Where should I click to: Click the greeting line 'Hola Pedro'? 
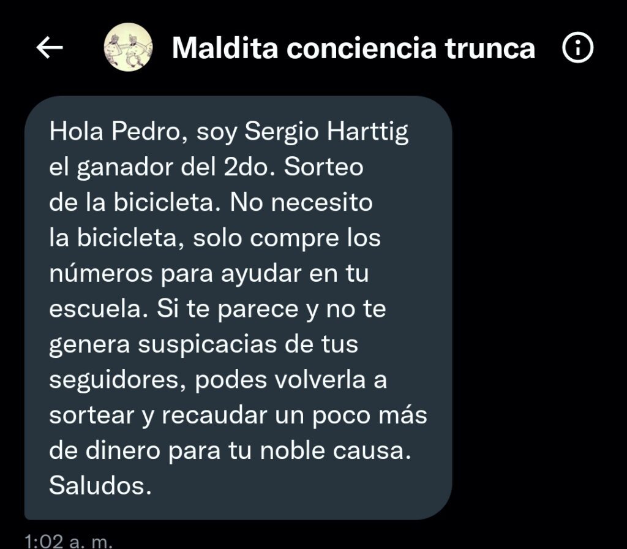click(116, 131)
